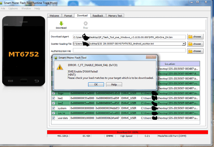The width and height of the screenshot is (214, 147).
Task: Click the Download-Agent path field
Action: [129, 37]
